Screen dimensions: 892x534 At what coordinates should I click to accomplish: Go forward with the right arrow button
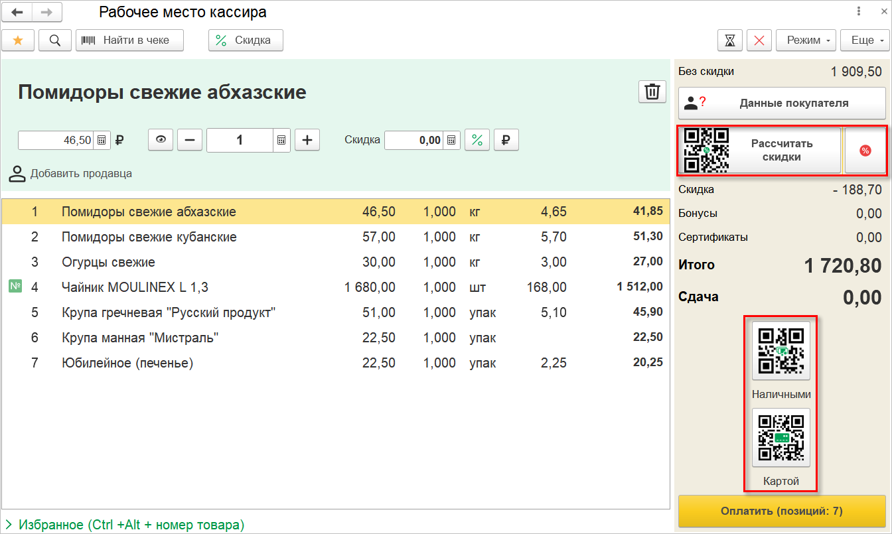point(47,12)
